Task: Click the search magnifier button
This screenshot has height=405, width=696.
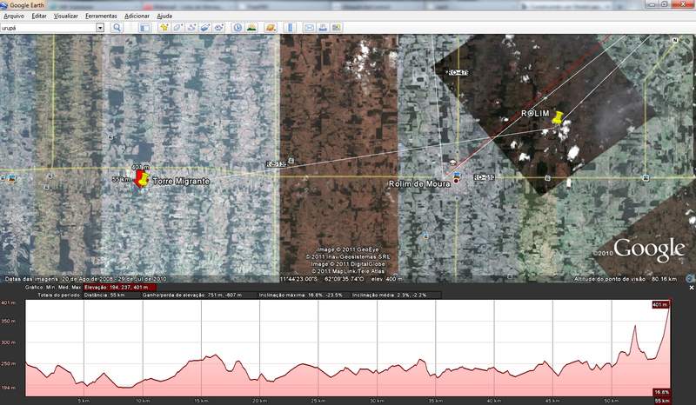Action: pyautogui.click(x=117, y=28)
